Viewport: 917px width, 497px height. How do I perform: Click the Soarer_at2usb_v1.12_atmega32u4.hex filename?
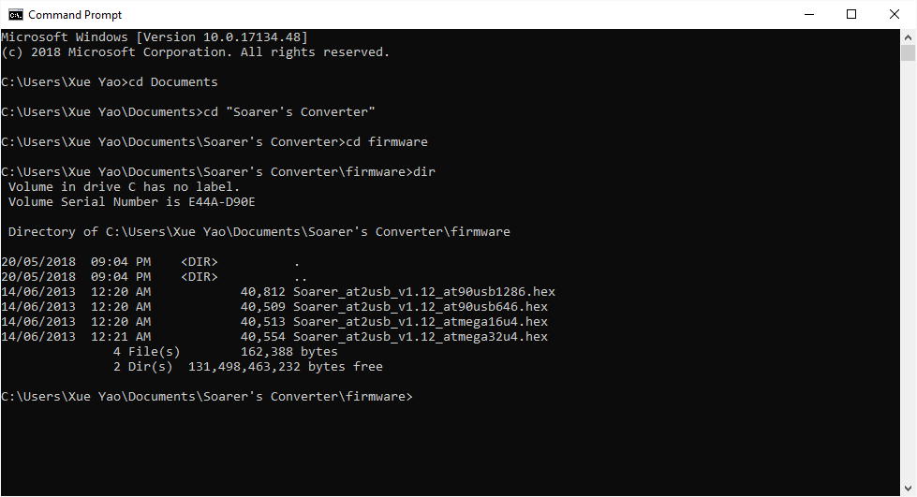point(420,337)
